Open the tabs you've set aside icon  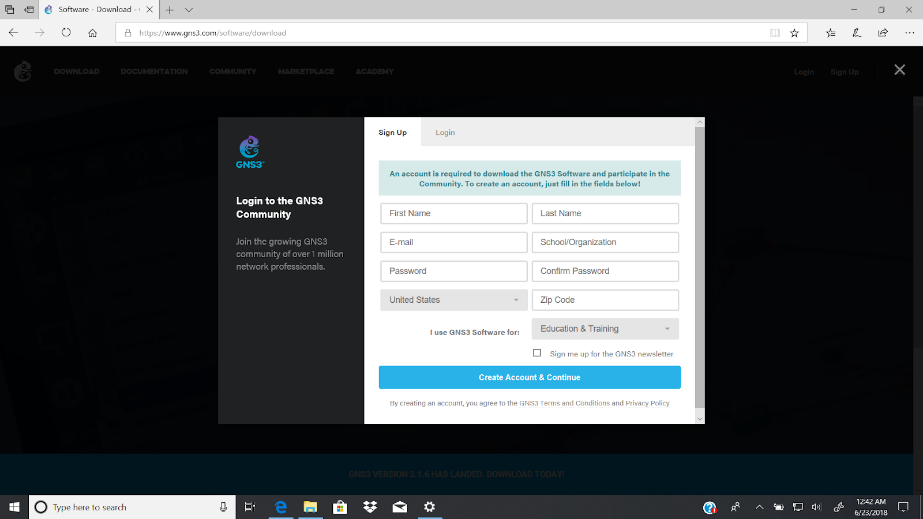[x=10, y=9]
